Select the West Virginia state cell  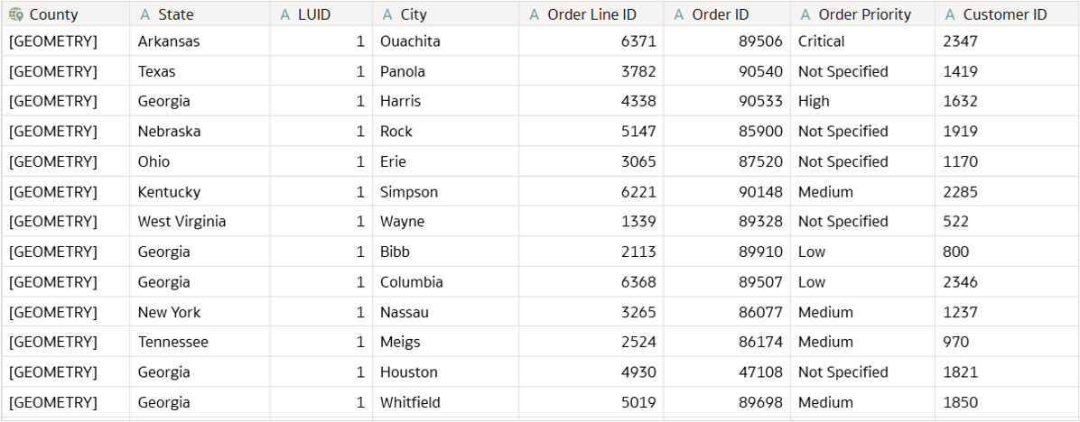pyautogui.click(x=182, y=222)
